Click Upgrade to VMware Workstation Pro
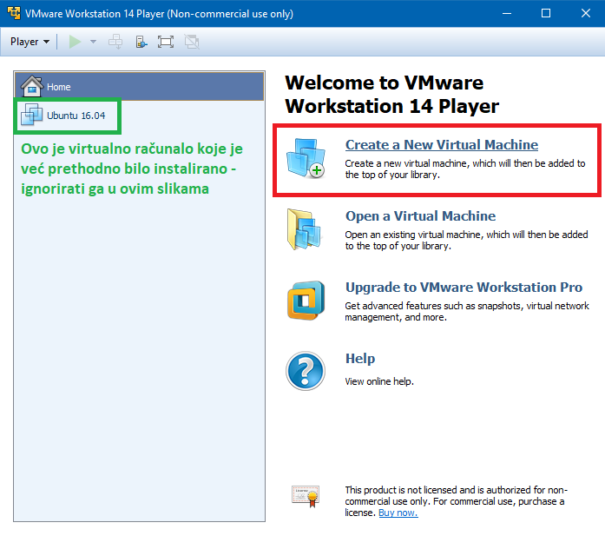Viewport: 605px width, 536px height. (x=464, y=288)
